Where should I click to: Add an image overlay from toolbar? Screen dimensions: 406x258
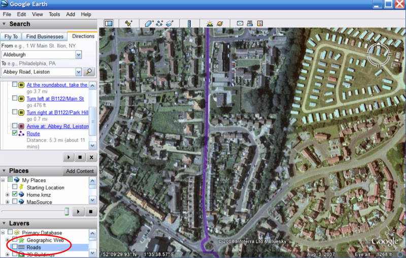click(x=170, y=23)
